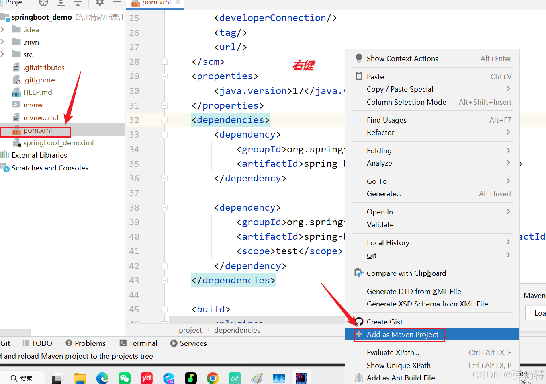Open Copy / Paste Special submenu
Screen dimensions: 546x384
tap(432, 89)
